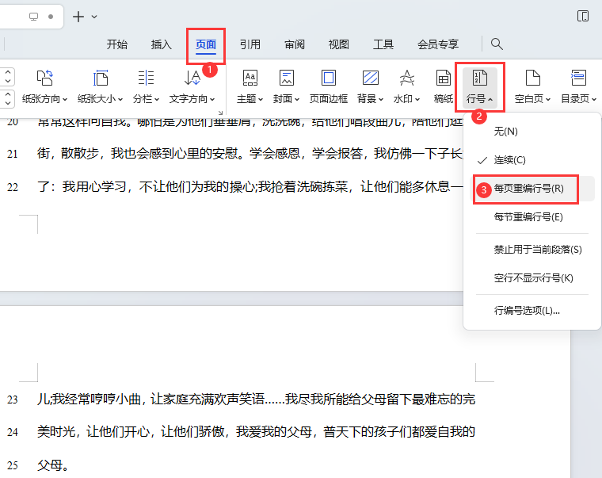The width and height of the screenshot is (602, 478).
Task: Expand 纸张大小 dropdown arrow
Action: [x=120, y=99]
